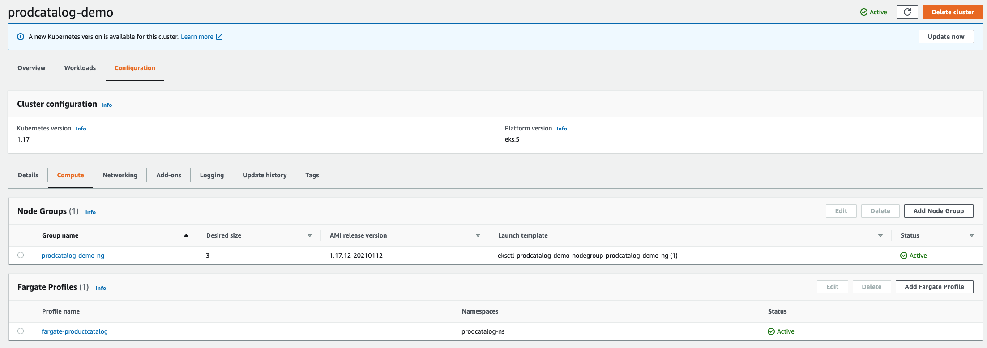Open the Tags sub-tab
The height and width of the screenshot is (348, 987).
point(312,175)
